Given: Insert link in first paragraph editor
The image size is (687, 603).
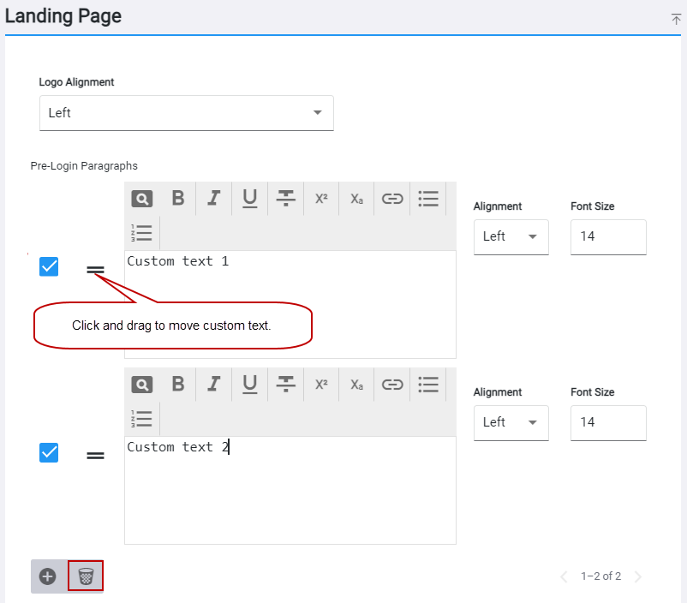Looking at the screenshot, I should pyautogui.click(x=392, y=199).
